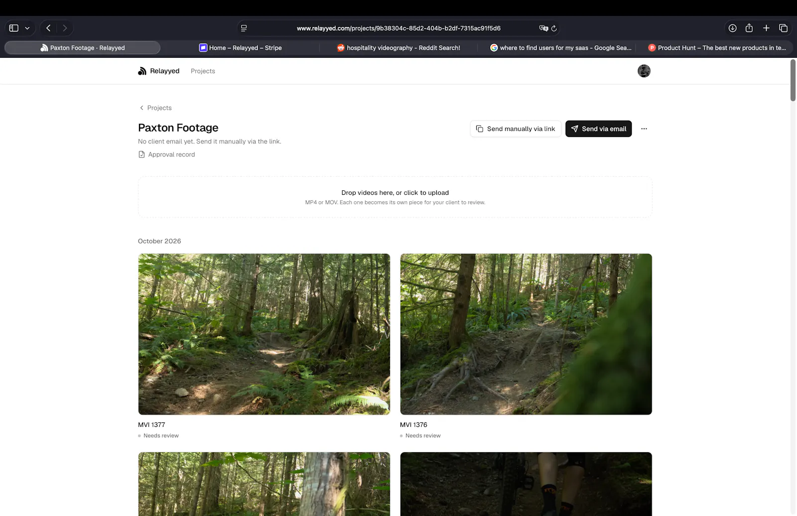Reload the page with the refresh icon
This screenshot has width=797, height=516.
[x=554, y=28]
